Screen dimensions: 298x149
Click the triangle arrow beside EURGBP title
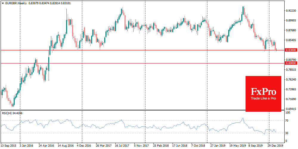[2, 3]
